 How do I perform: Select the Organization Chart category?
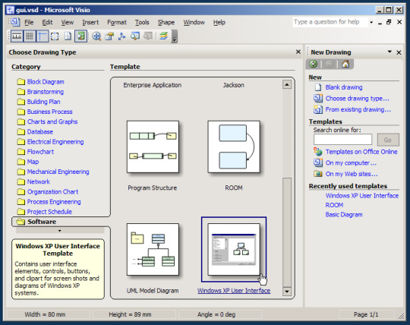coord(48,191)
